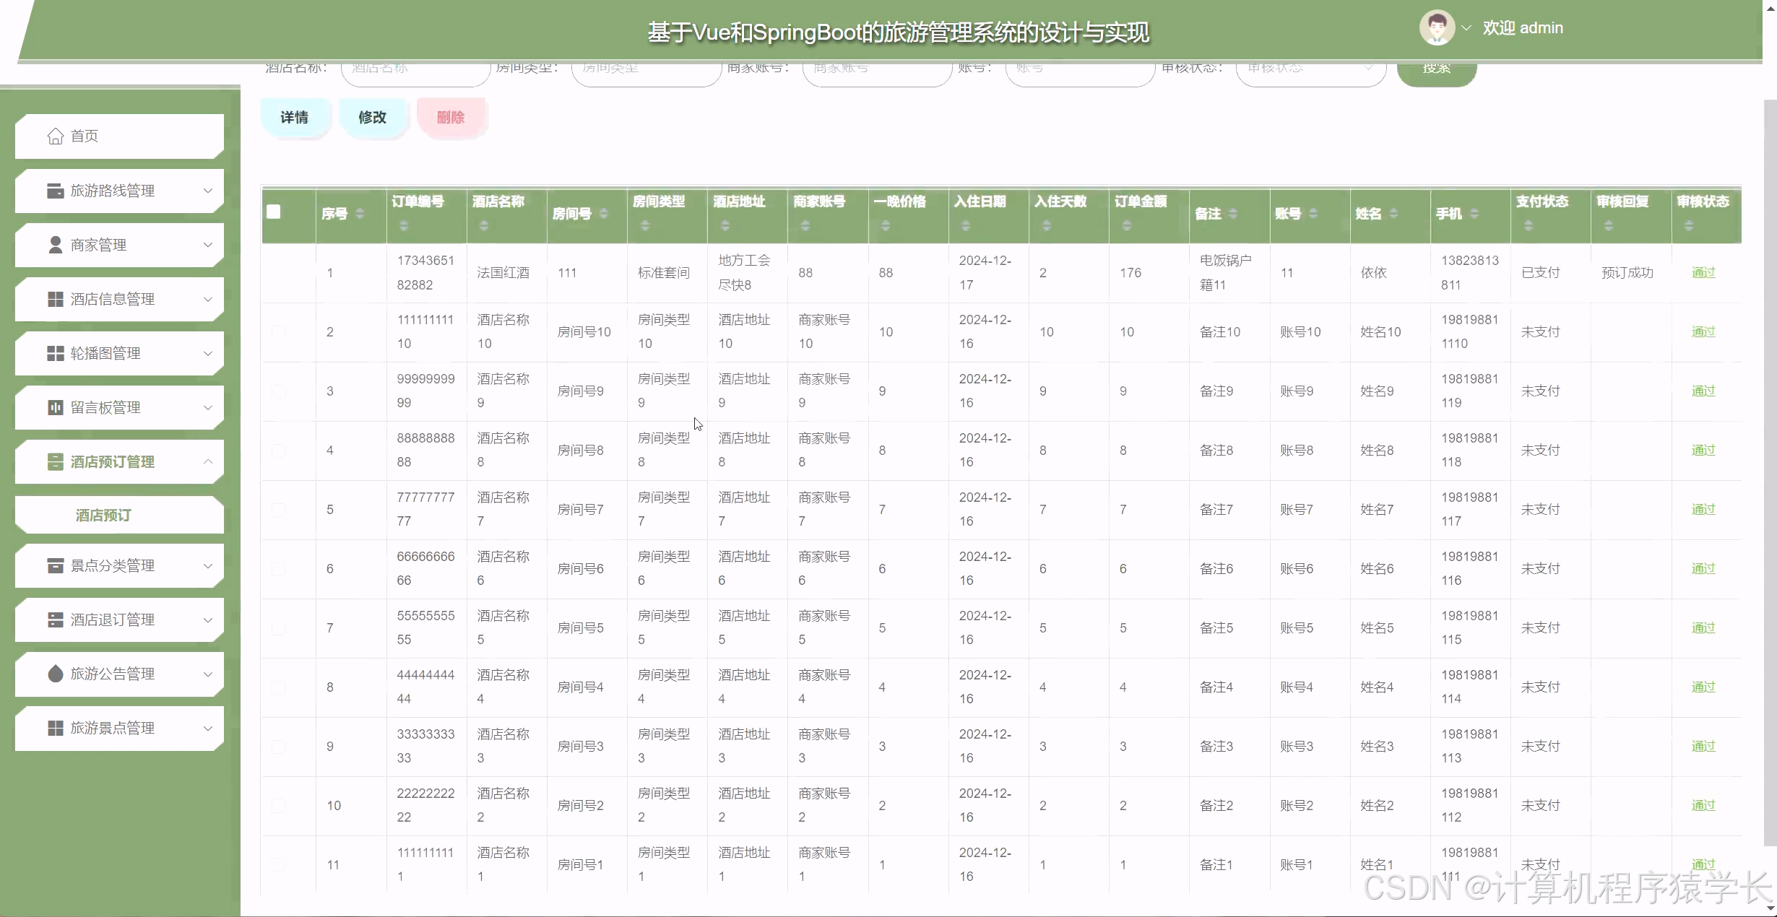The height and width of the screenshot is (917, 1777).
Task: Check the row 2 checkbox (酒店名称10)
Action: [x=278, y=332]
